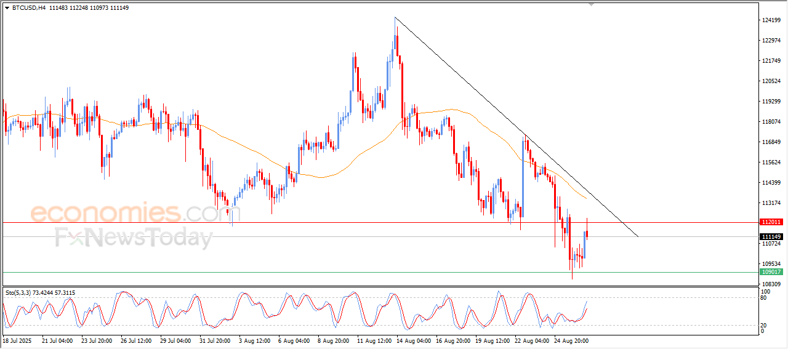
Task: Click the 122974 price axis label
Action: (771, 41)
